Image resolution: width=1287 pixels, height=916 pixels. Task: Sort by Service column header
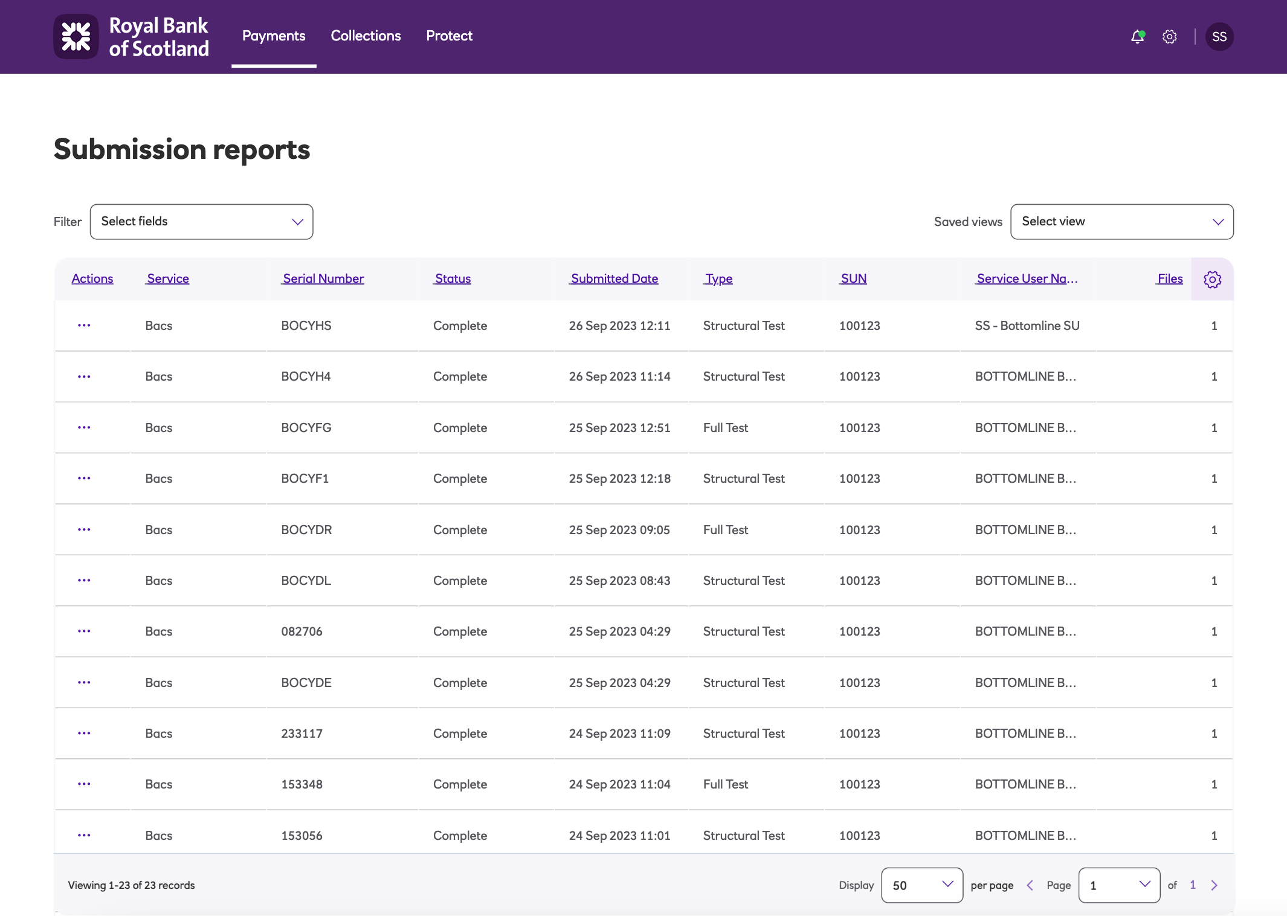[x=167, y=279]
